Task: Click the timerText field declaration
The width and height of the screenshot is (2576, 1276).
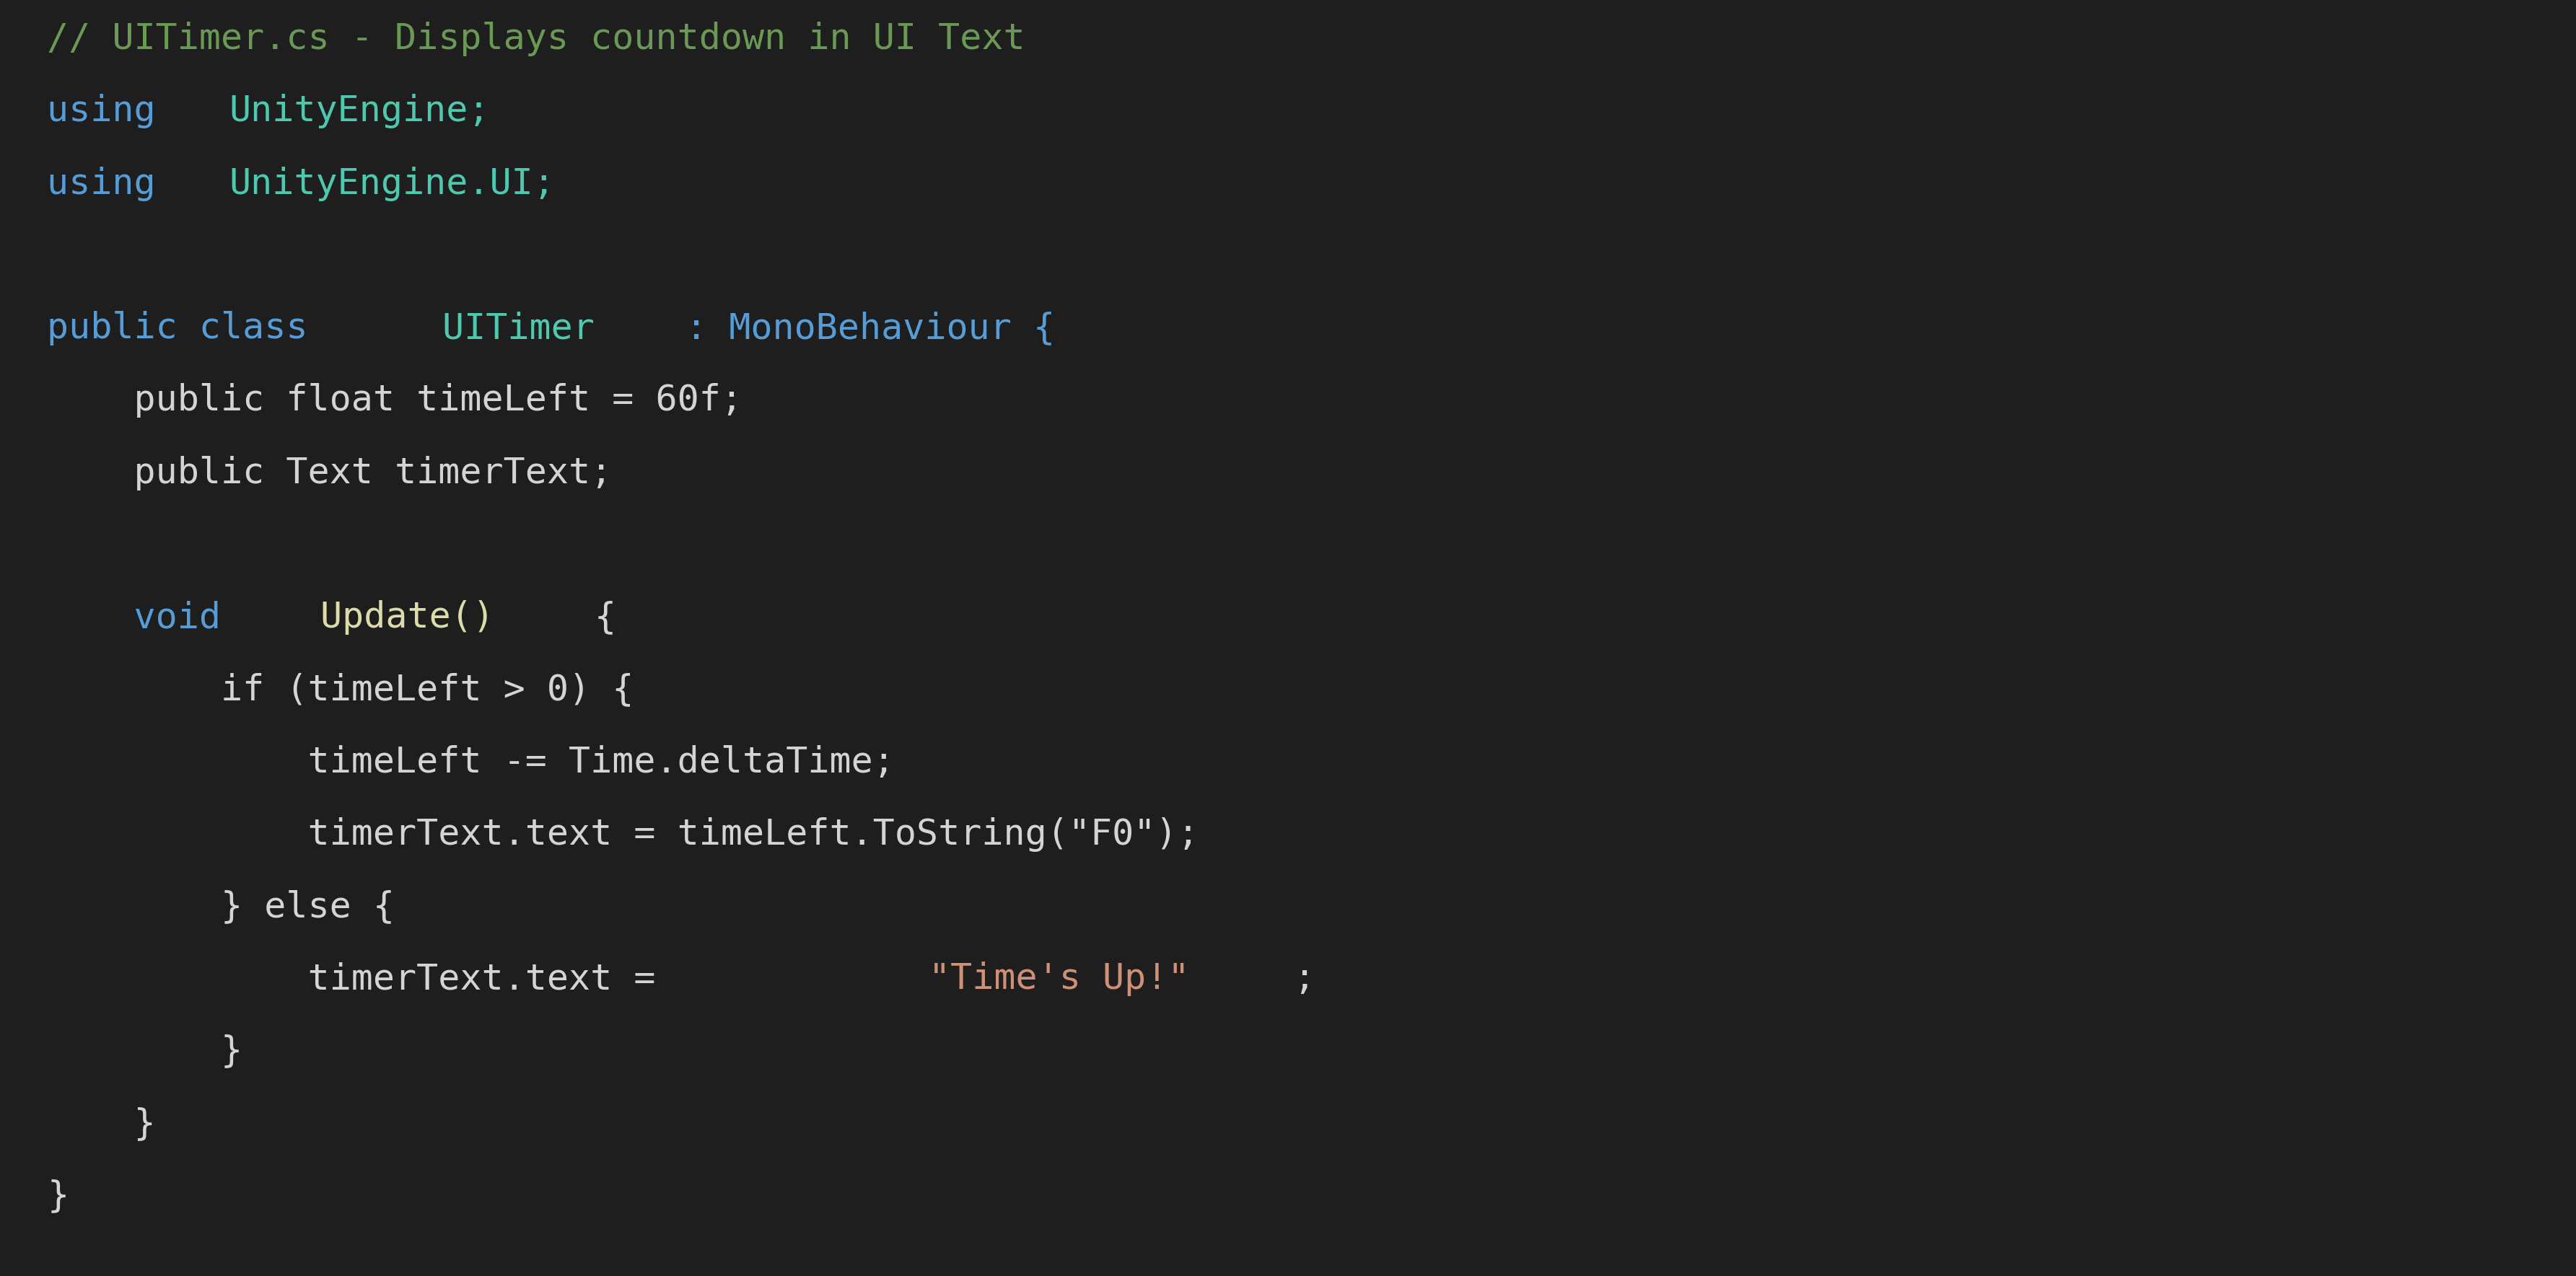Action: (x=372, y=471)
